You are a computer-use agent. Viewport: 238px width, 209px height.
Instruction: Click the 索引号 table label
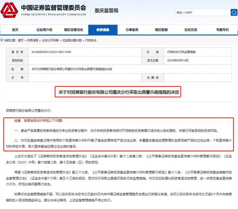17,52
